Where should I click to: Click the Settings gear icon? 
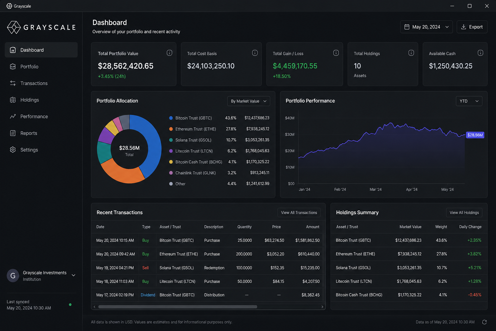13,150
